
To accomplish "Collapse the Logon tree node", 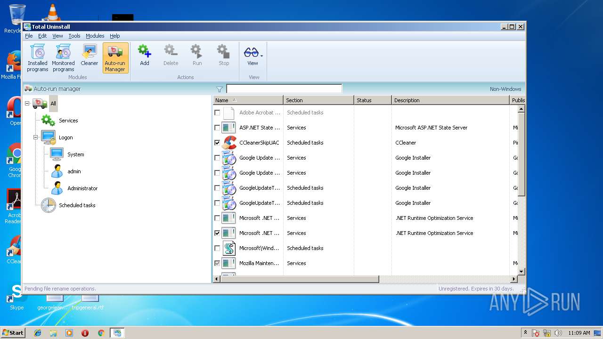I will (x=36, y=137).
